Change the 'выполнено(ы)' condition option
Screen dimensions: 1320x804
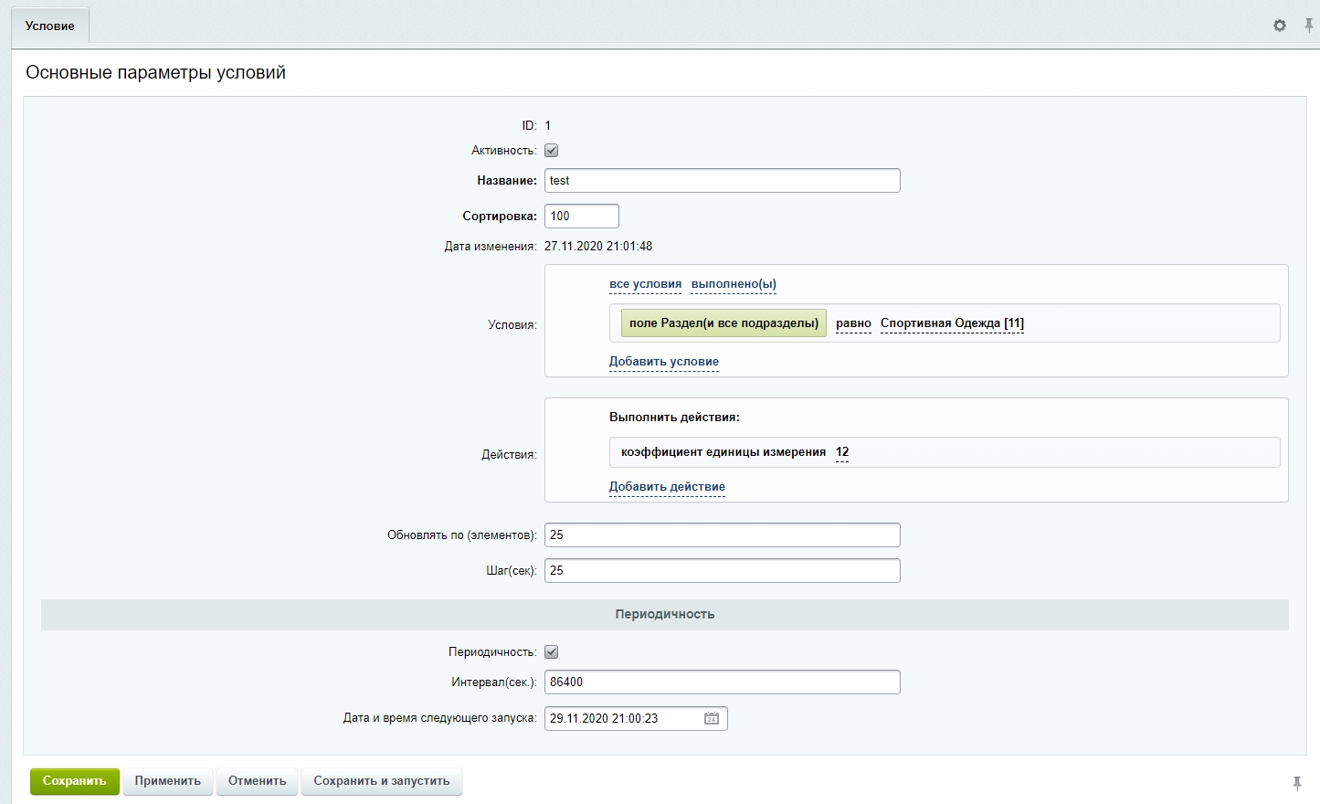pos(733,284)
